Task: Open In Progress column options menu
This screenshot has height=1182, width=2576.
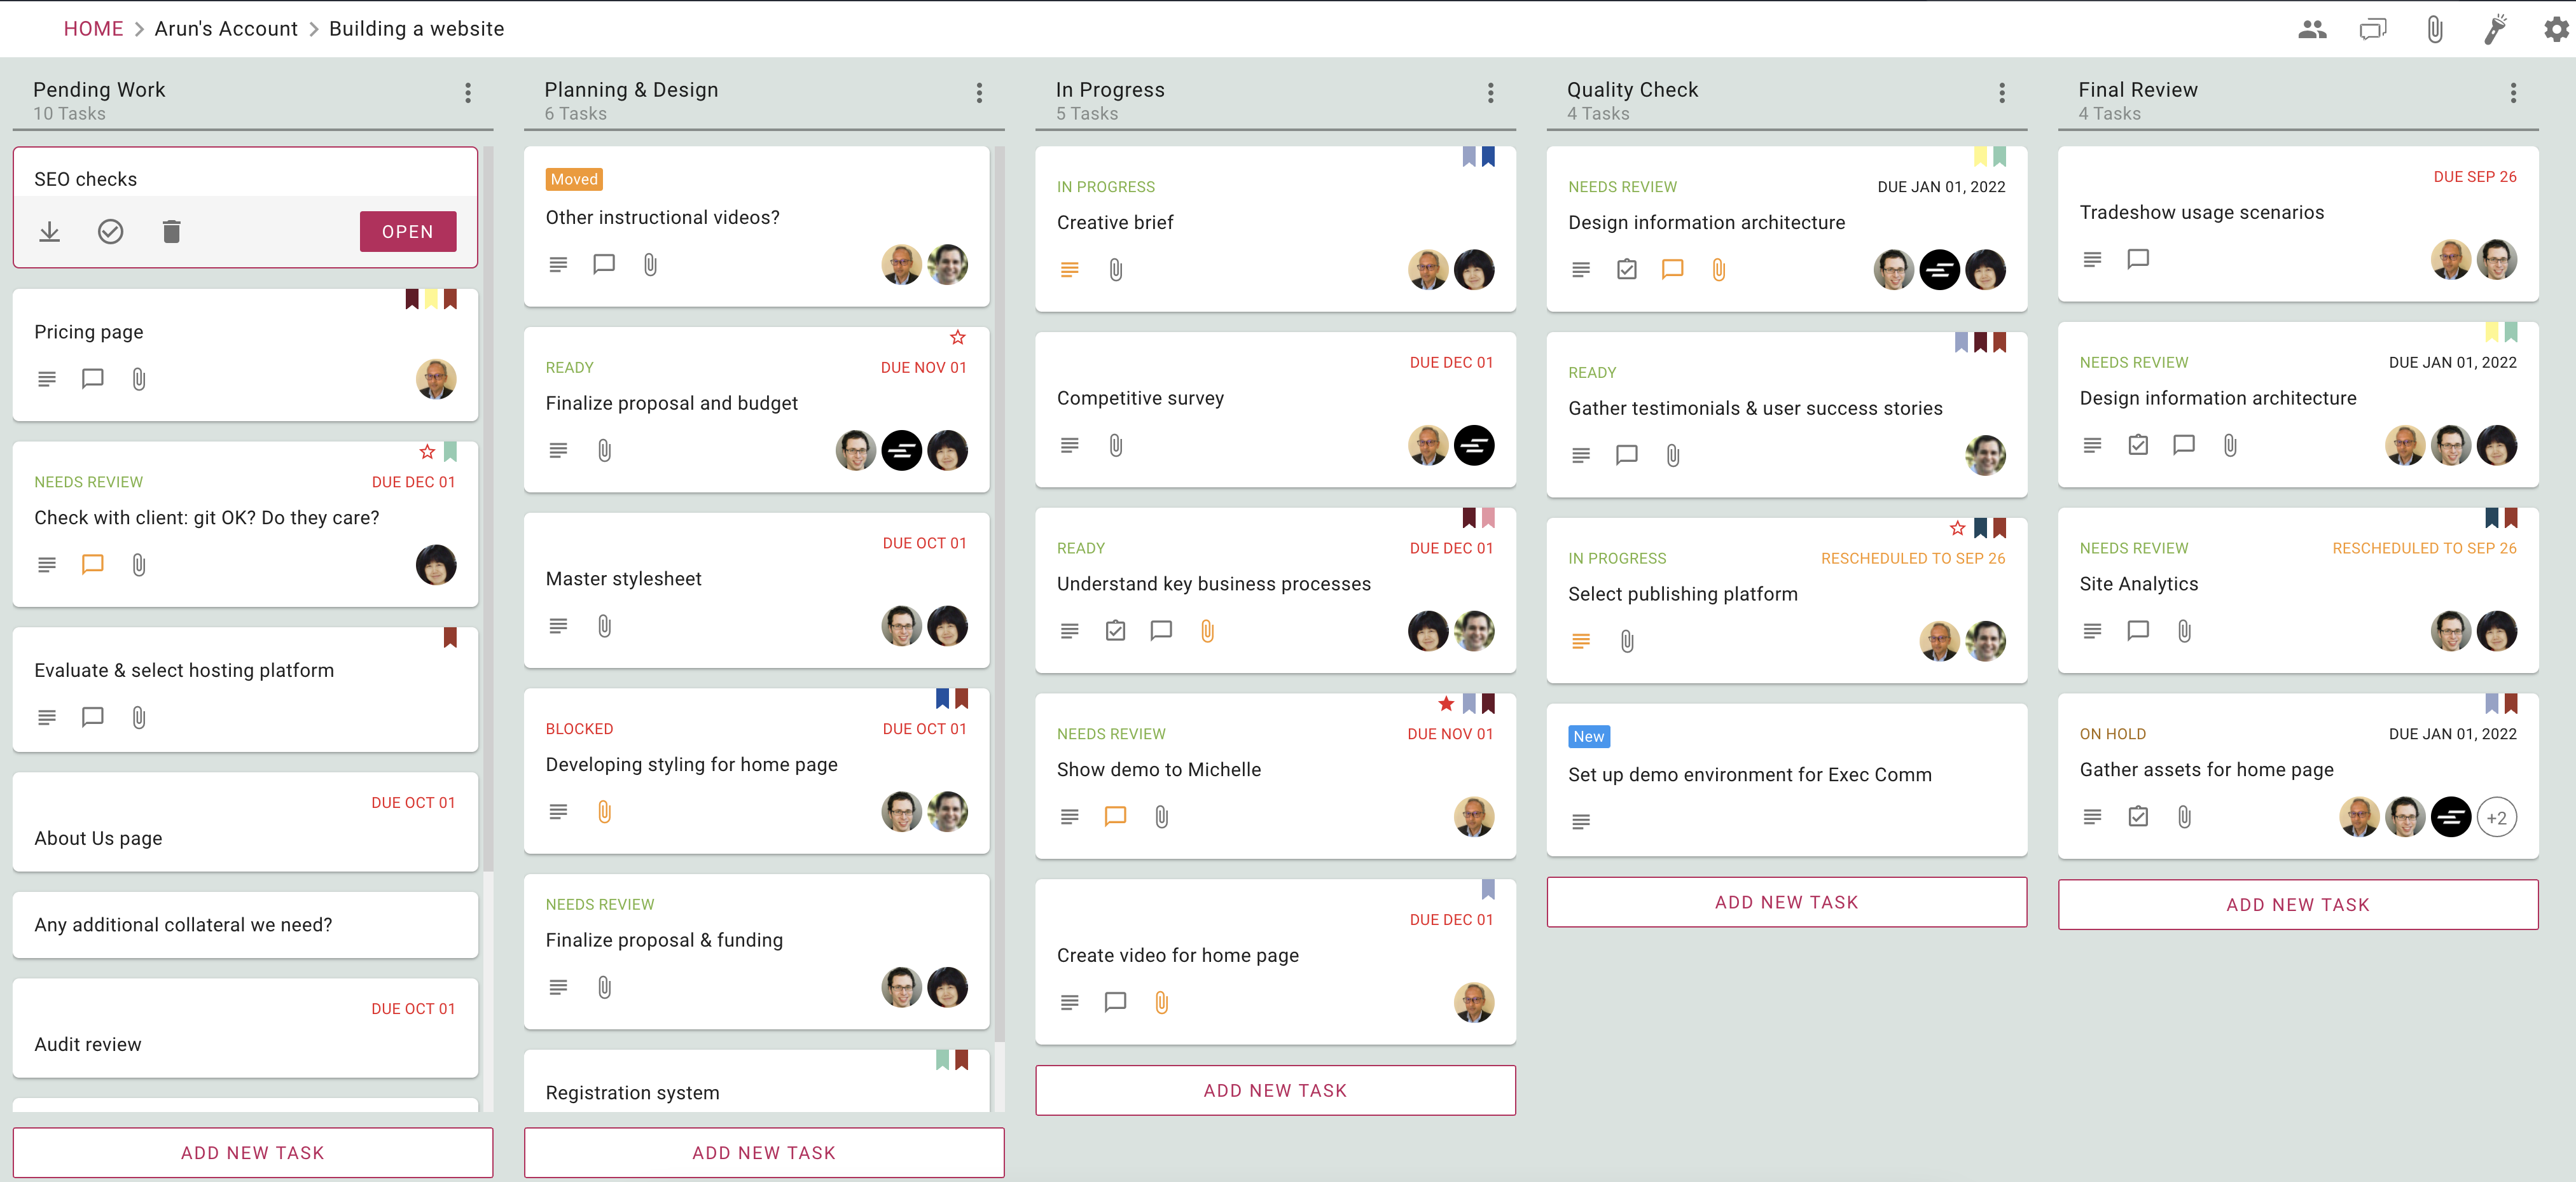Action: (1491, 93)
